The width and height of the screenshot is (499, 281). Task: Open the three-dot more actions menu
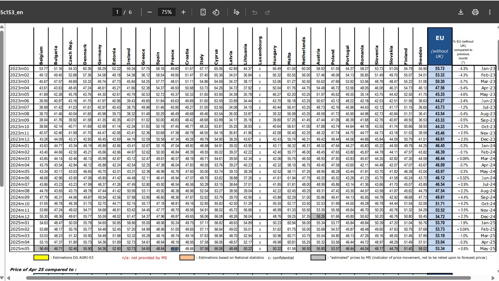tap(490, 12)
